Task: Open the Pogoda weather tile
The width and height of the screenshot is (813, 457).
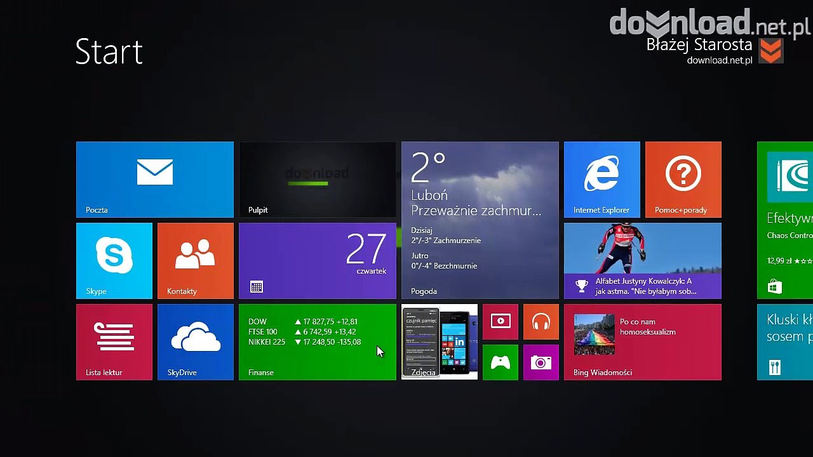Action: tap(480, 220)
